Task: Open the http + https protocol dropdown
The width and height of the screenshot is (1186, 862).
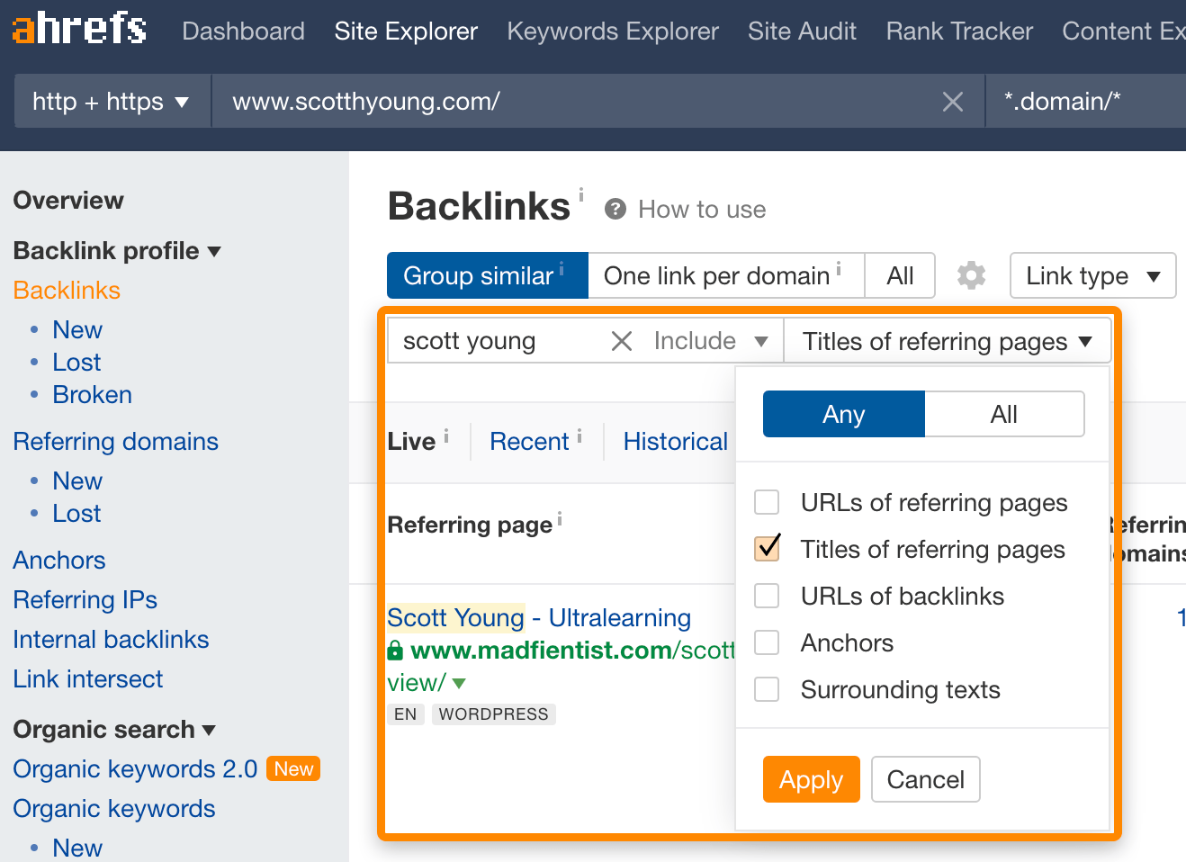Action: coord(112,102)
